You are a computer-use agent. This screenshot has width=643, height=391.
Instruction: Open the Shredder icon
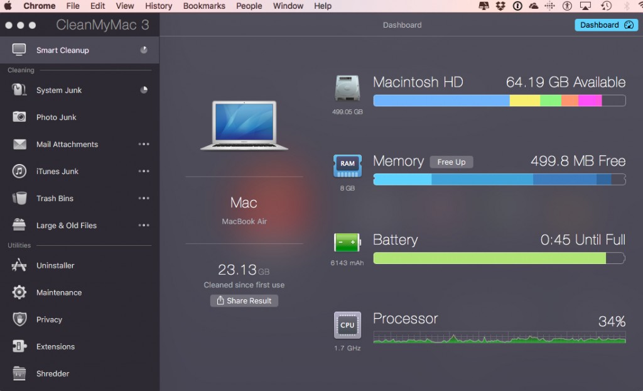pyautogui.click(x=19, y=373)
